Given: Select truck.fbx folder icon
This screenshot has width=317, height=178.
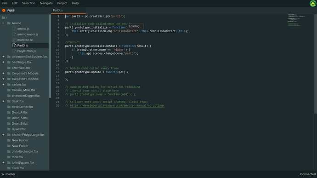Looking at the screenshot, I should tap(9, 168).
